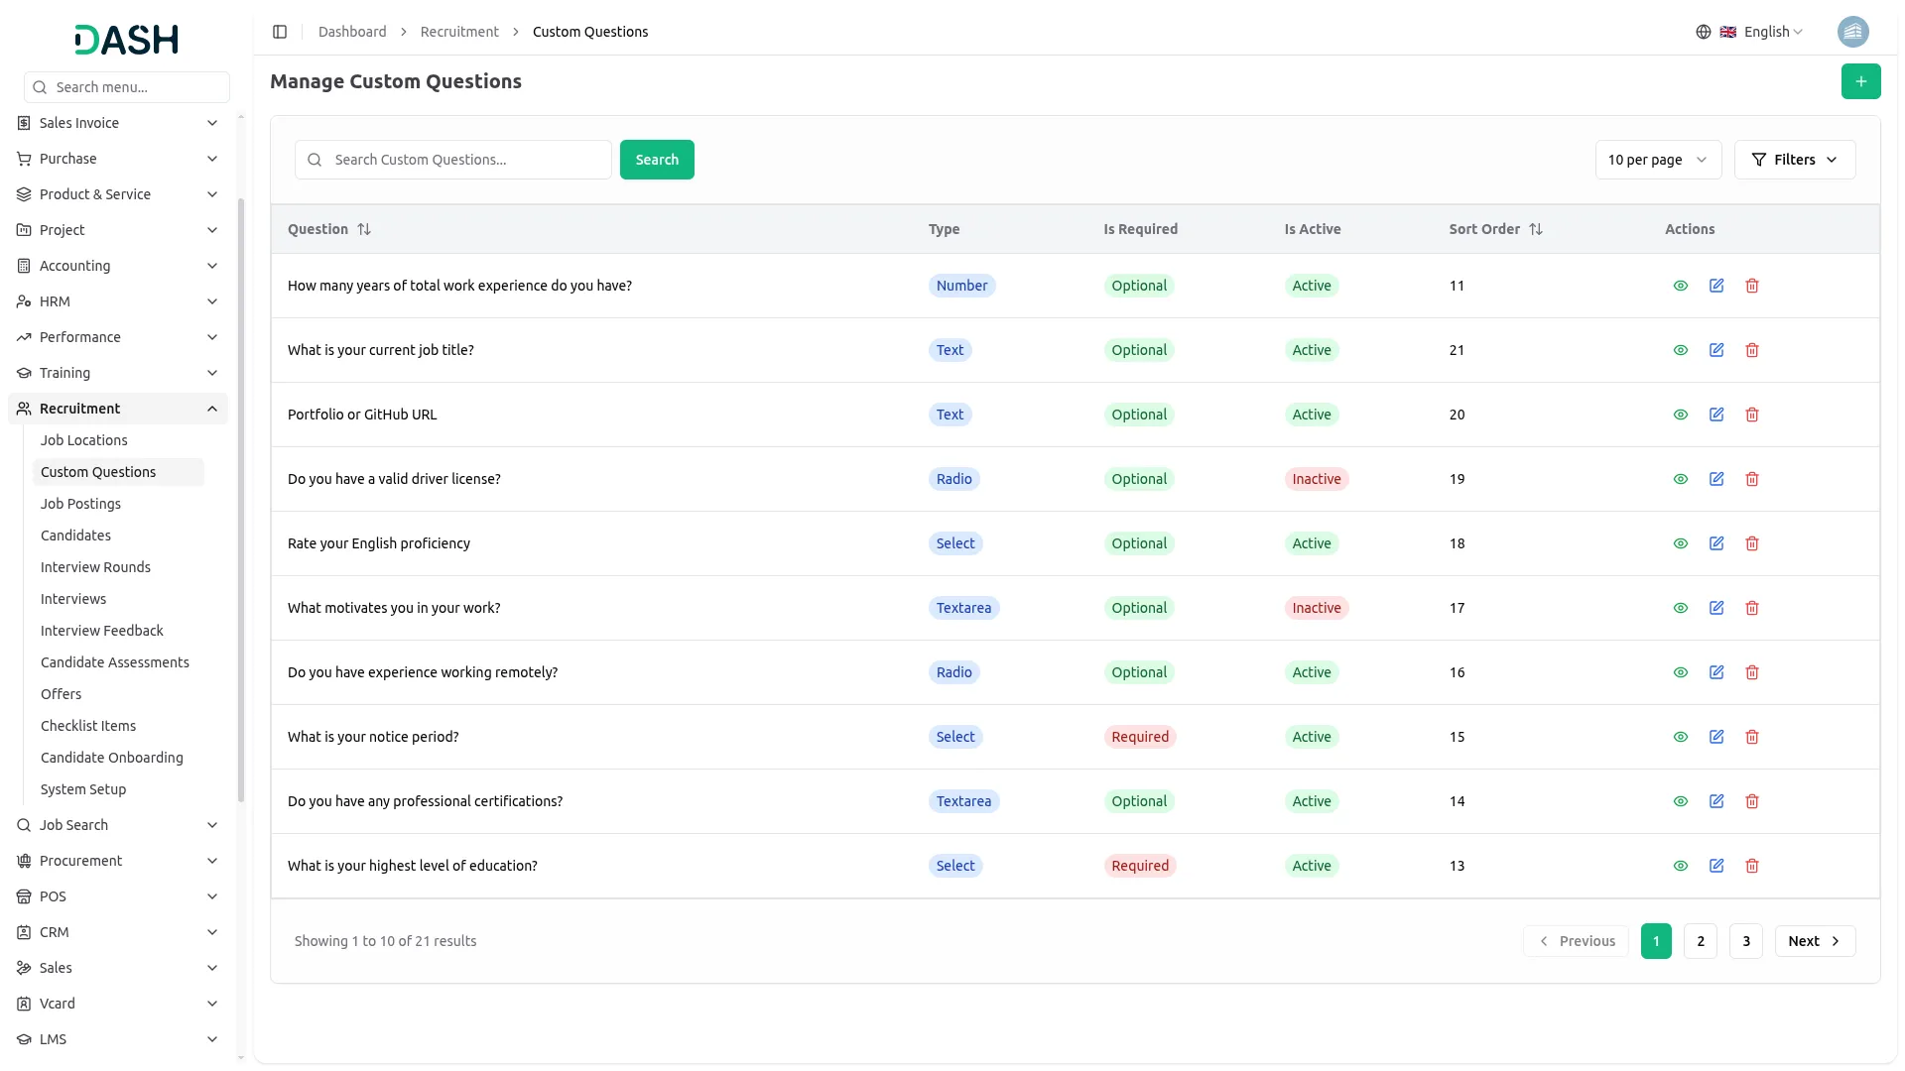The width and height of the screenshot is (1905, 1071).
Task: View the 'Rate your English proficiency' question
Action: [1680, 543]
